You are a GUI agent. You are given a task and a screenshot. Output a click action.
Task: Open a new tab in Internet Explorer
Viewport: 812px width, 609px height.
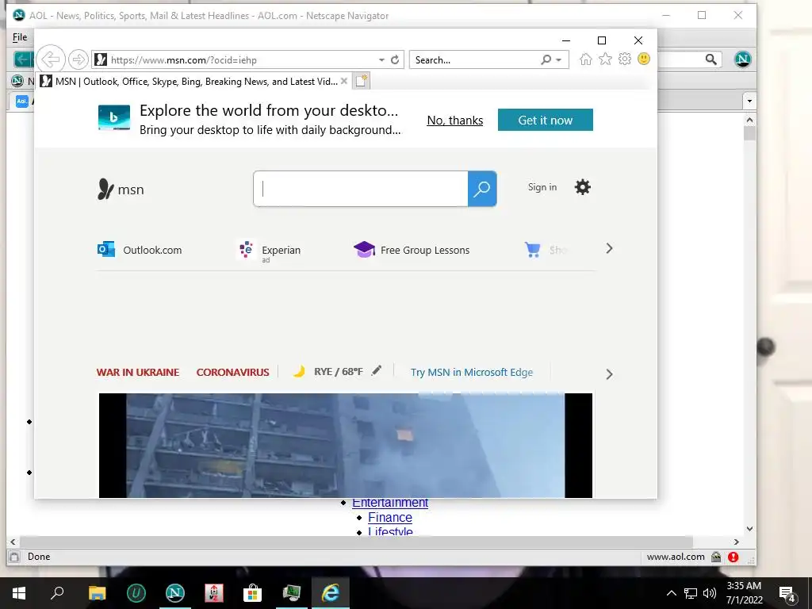click(362, 82)
